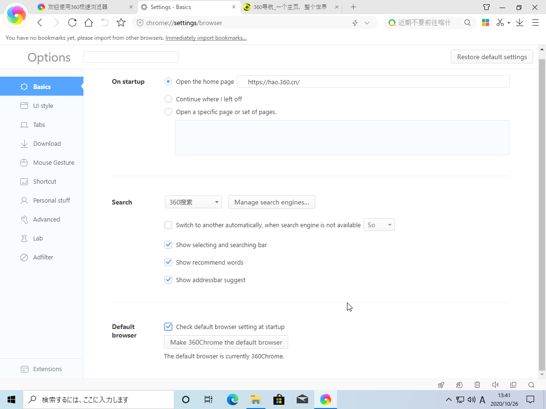This screenshot has height=409, width=546.
Task: Open the scissors screenshot tool
Action: pyautogui.click(x=500, y=23)
